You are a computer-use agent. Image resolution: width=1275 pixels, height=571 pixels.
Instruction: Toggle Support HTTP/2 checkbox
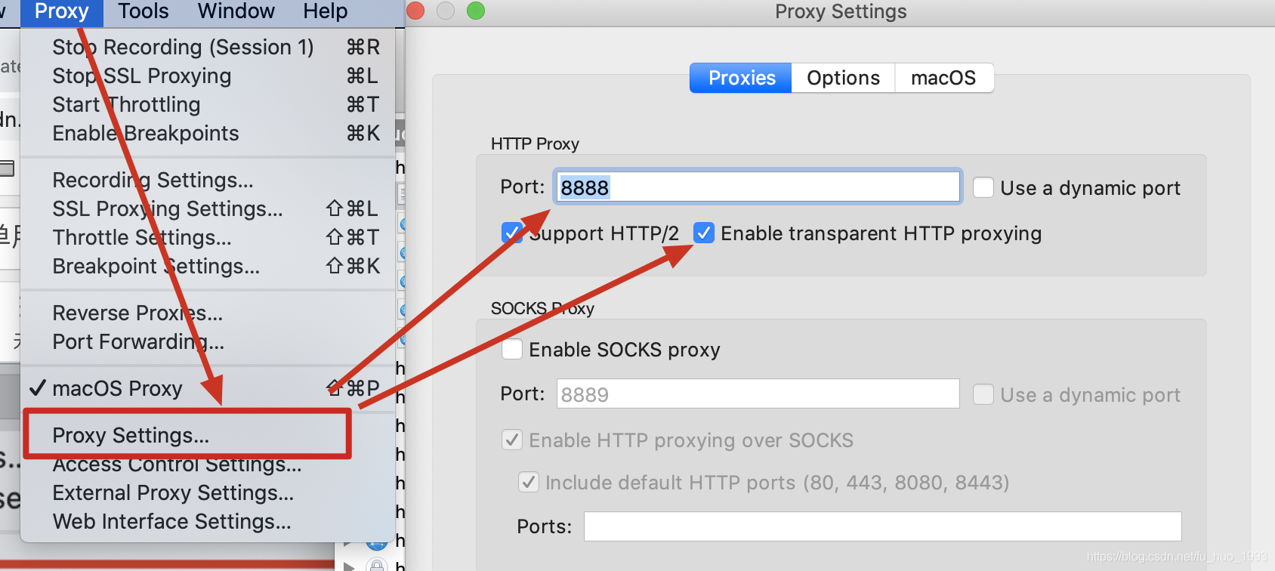pyautogui.click(x=512, y=233)
